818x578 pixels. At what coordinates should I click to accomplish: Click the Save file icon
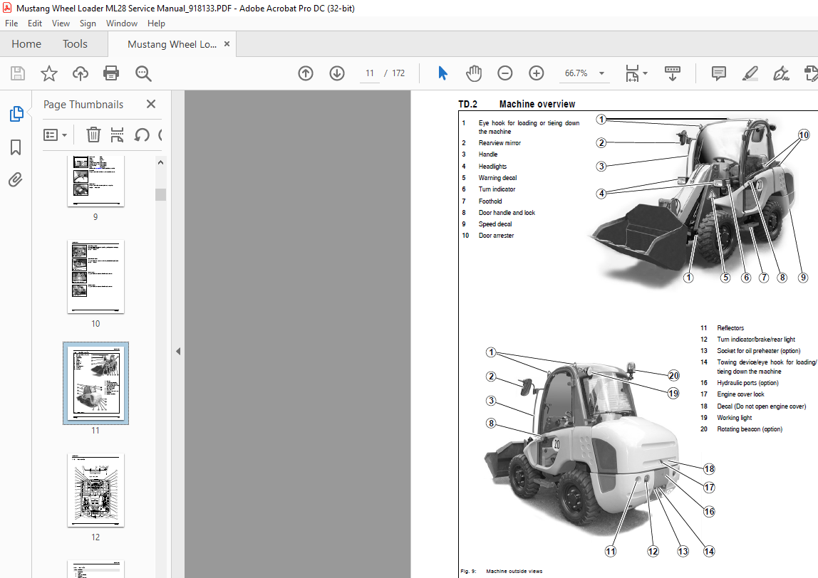pos(18,73)
